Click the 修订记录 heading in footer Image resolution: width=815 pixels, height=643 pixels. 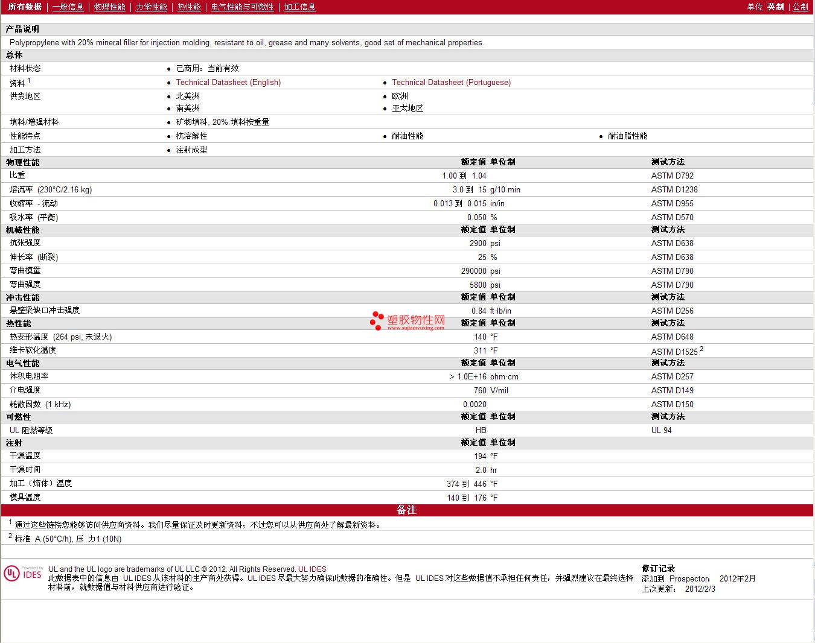pos(658,568)
